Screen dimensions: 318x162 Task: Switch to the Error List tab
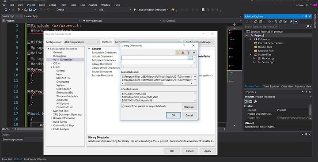(7, 159)
